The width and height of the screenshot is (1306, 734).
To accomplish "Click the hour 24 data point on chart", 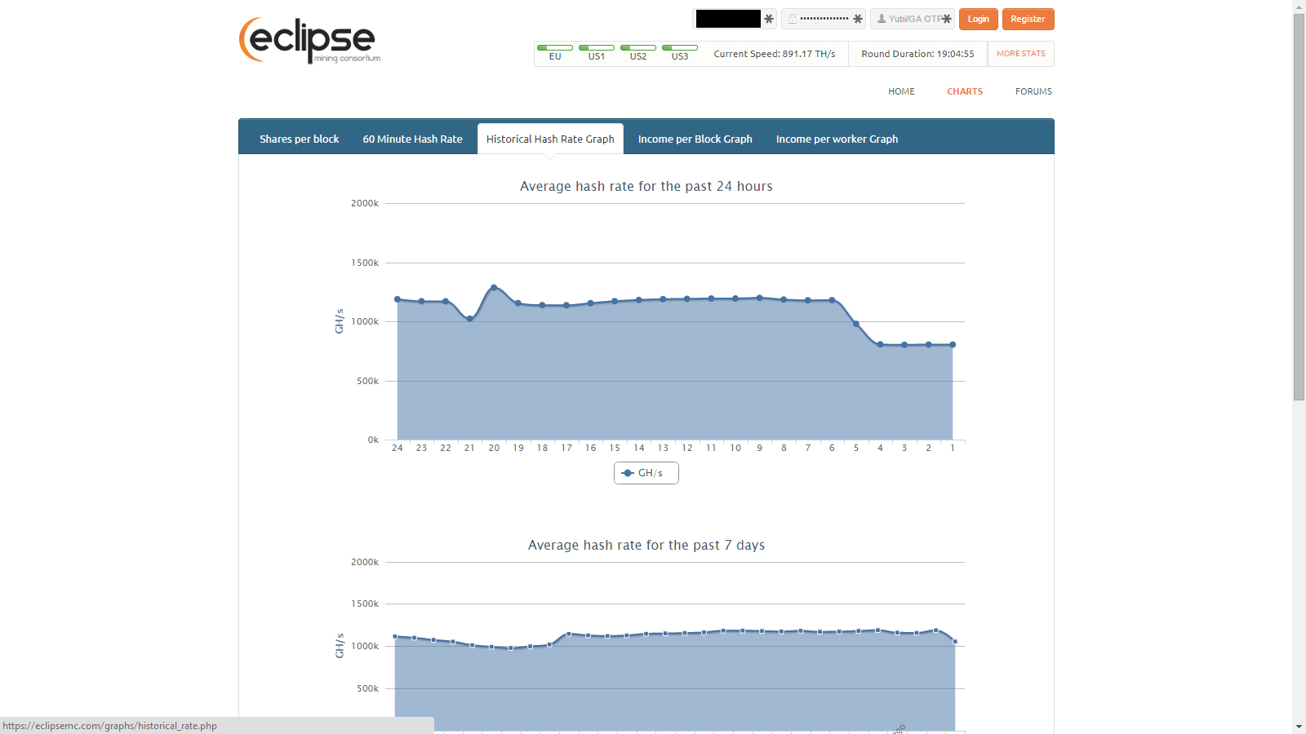I will click(398, 299).
